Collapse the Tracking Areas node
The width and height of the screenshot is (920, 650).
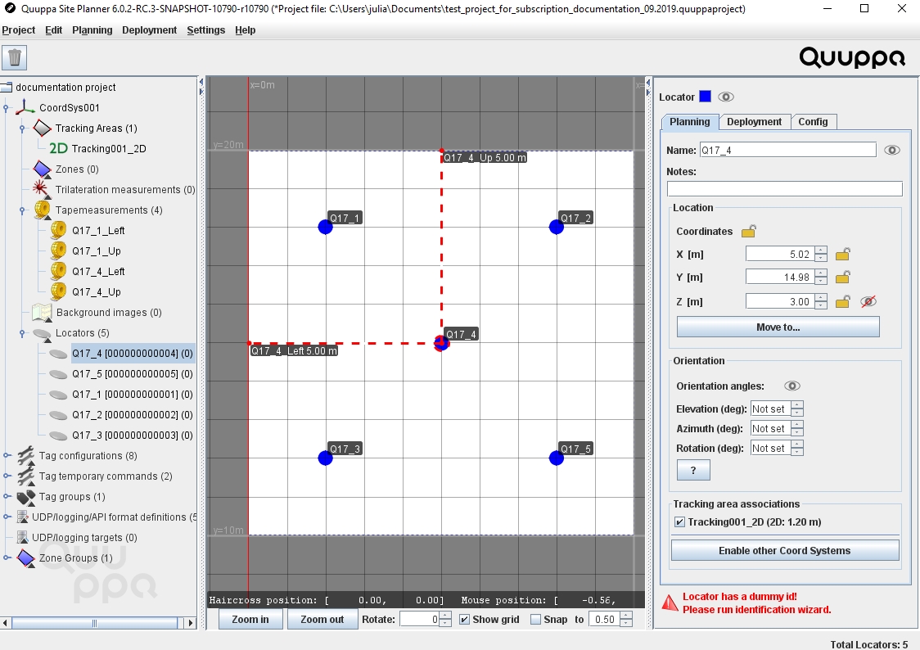(22, 129)
